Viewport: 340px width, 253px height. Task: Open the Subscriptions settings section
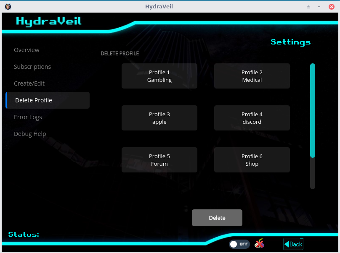32,67
